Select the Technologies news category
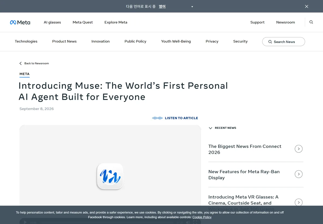The image size is (323, 224). 26,41
